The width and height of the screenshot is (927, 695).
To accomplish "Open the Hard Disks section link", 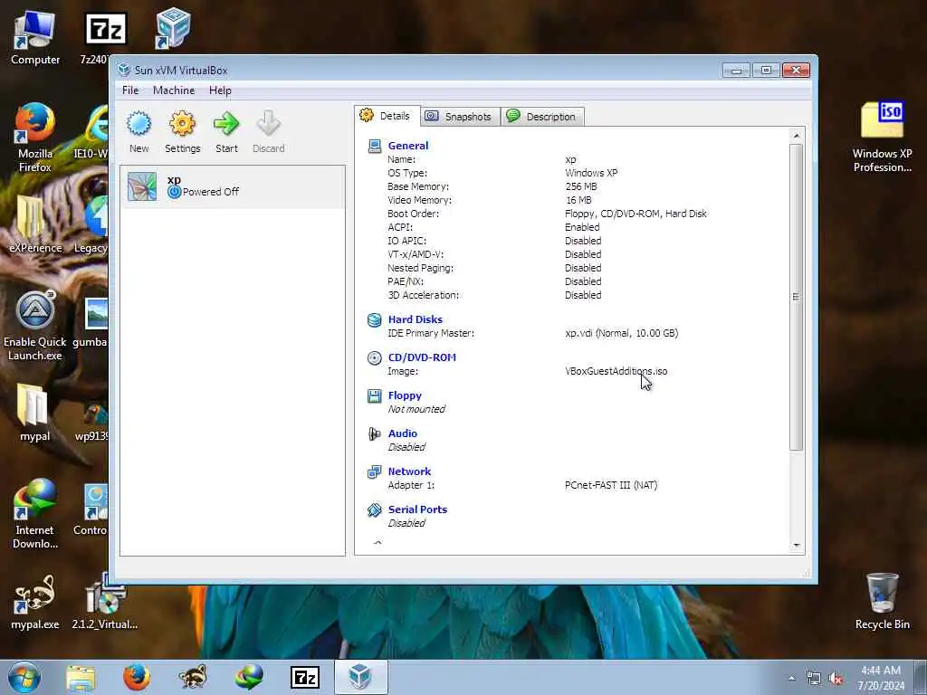I will pos(415,319).
